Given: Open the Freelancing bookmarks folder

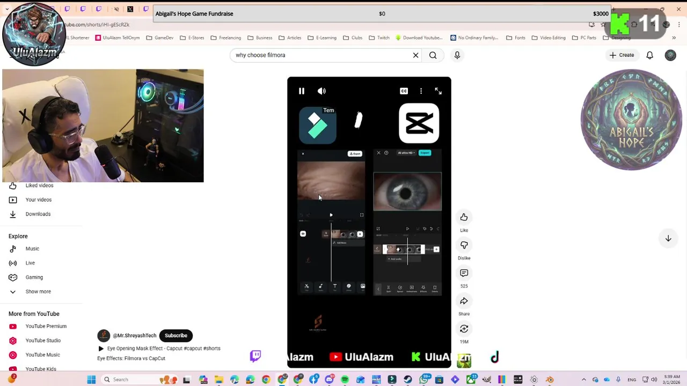Looking at the screenshot, I should [x=226, y=38].
